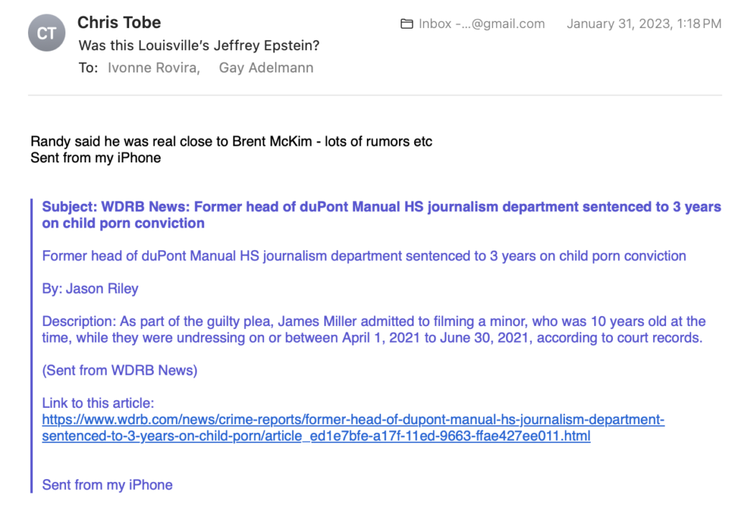Click the purple quote bar on the left

pyautogui.click(x=32, y=345)
